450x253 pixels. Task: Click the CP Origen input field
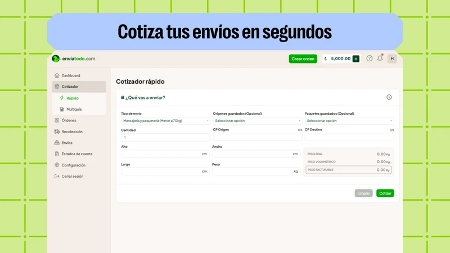pyautogui.click(x=258, y=137)
